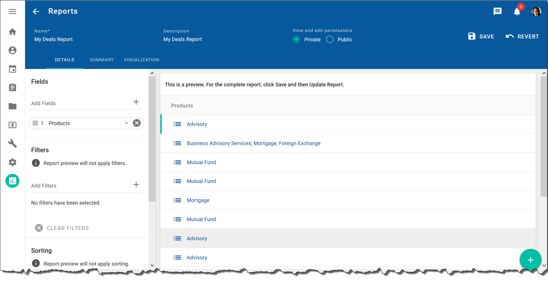Open the wrench tools sidebar icon
Screen dimensions: 548x281
(x=12, y=143)
